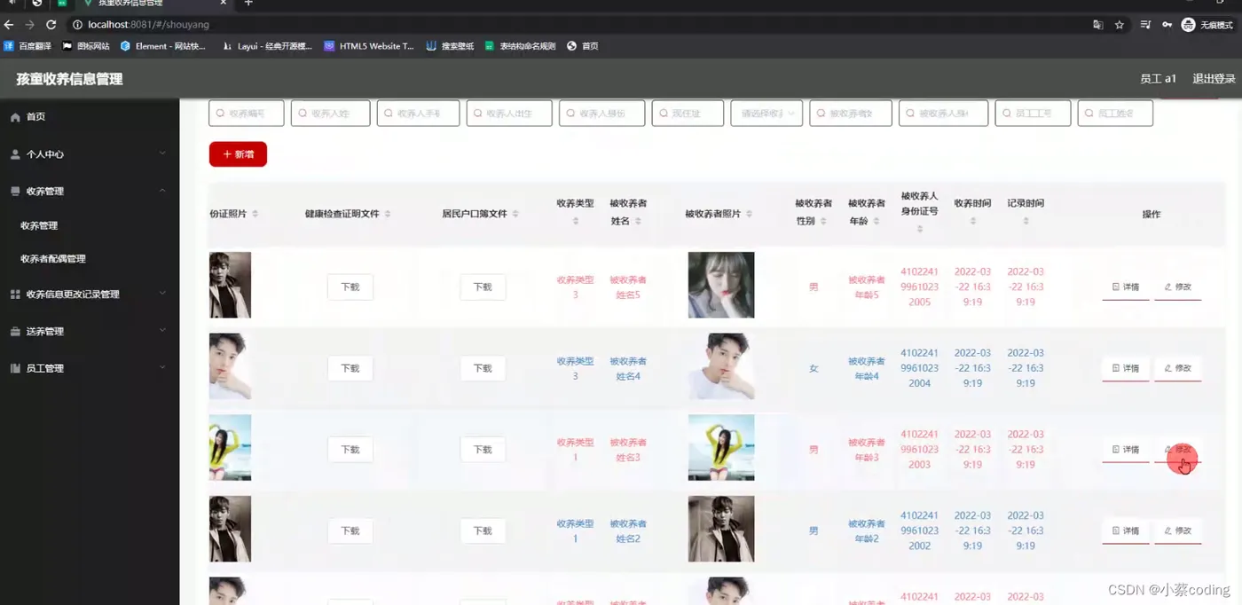Open the 搜索壁纸 bookmark
The width and height of the screenshot is (1242, 605).
450,46
